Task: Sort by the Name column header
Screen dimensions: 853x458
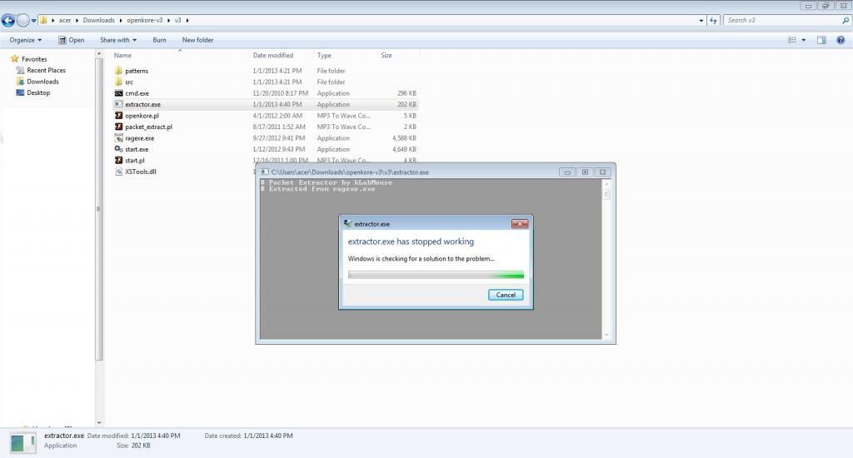Action: 180,56
